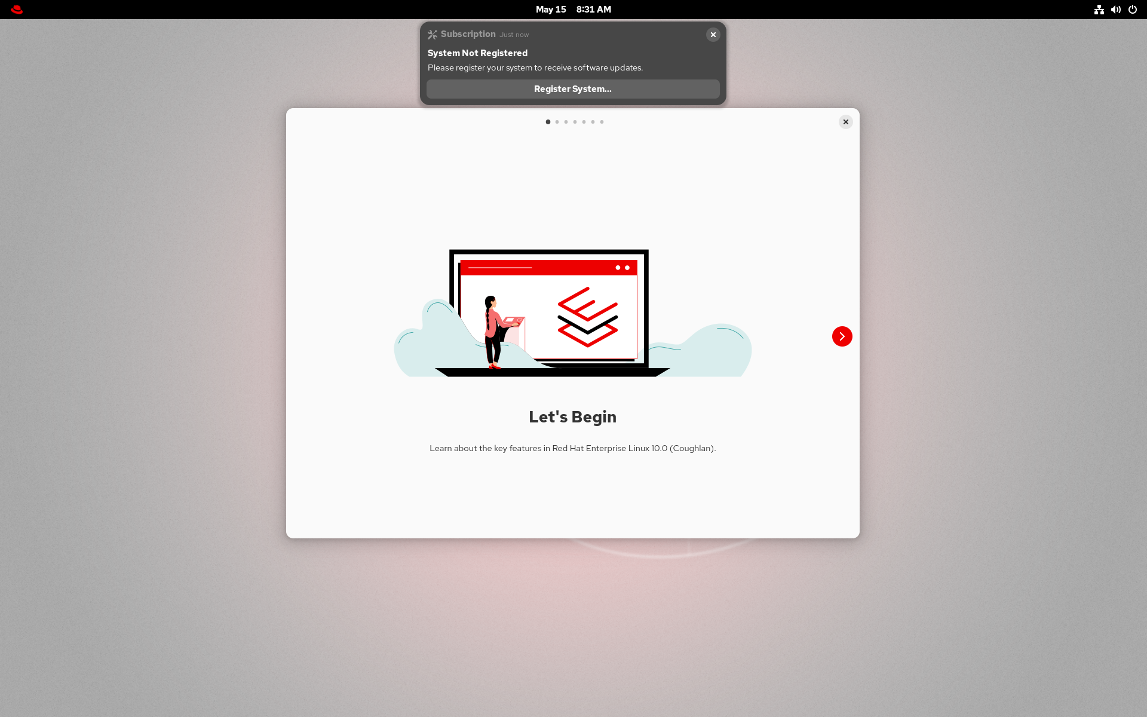Dismiss the Subscription notification
The image size is (1147, 717).
pyautogui.click(x=713, y=35)
